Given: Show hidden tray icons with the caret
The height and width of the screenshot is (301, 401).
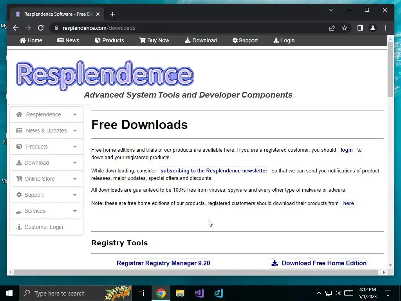Looking at the screenshot, I should coord(319,293).
